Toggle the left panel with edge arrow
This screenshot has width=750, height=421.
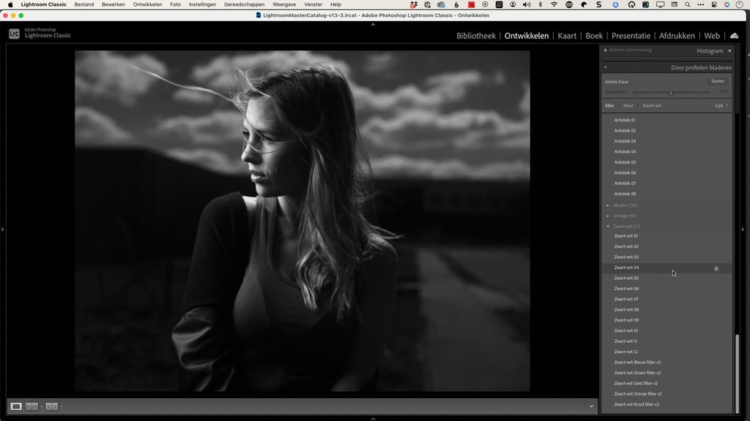pos(2,229)
